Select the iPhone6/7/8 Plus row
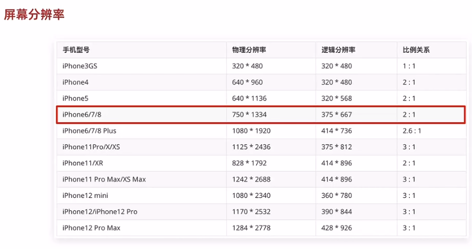 pos(89,130)
